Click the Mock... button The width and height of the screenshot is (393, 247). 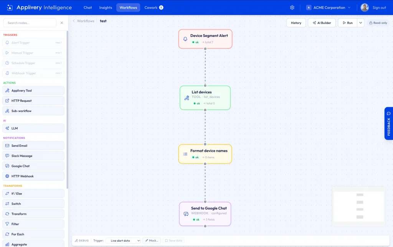pos(152,241)
